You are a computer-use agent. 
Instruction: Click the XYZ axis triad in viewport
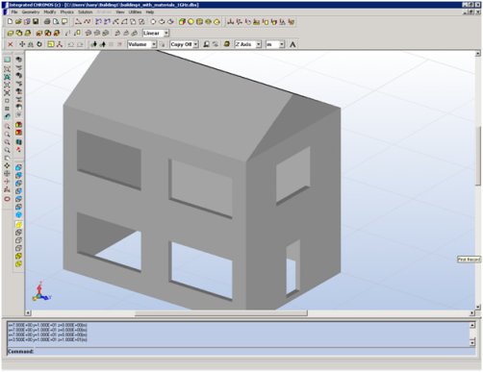(41, 292)
